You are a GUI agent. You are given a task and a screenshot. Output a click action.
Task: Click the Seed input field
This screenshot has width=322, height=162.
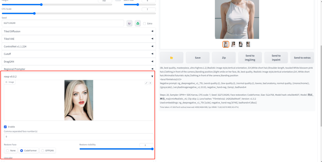click(63, 23)
